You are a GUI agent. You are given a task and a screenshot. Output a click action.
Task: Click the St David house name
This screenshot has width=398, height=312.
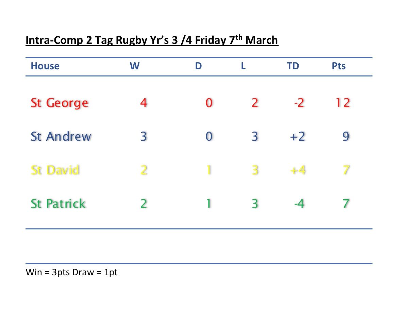[55, 170]
